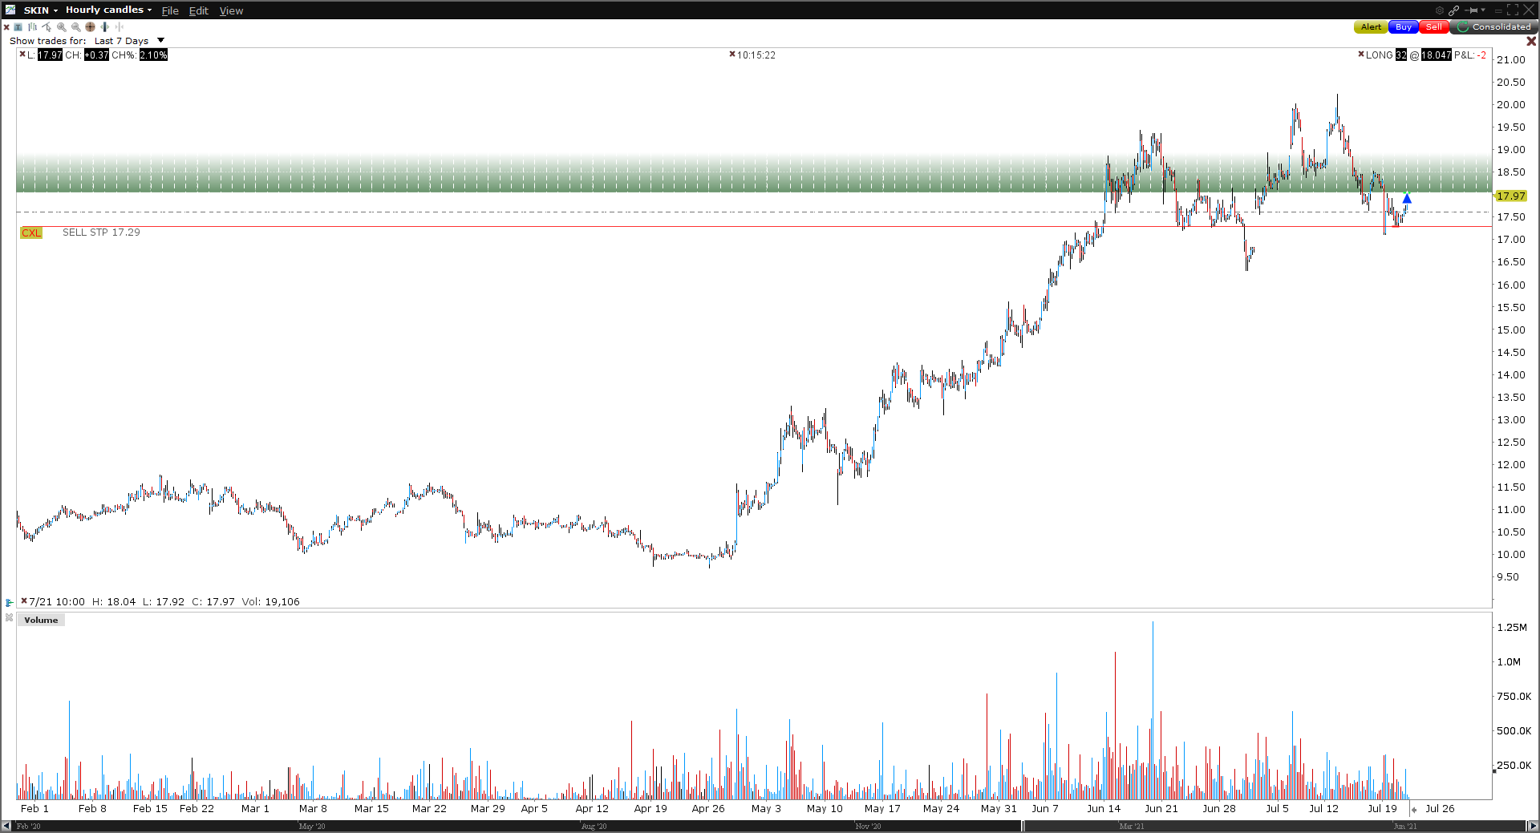Click the 17.97 current price tag
The width and height of the screenshot is (1540, 833).
pos(1510,196)
